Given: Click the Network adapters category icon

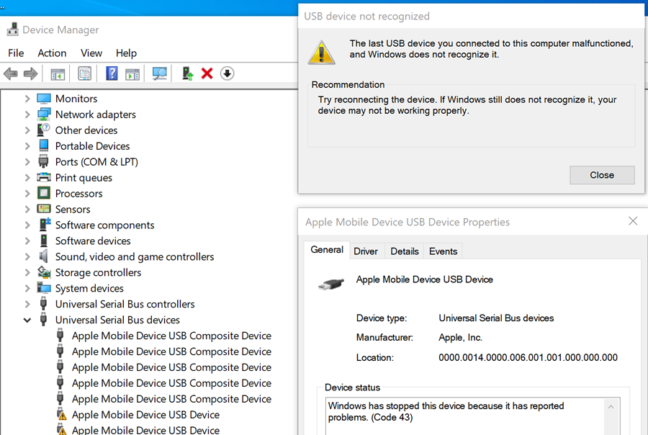Looking at the screenshot, I should coord(43,114).
